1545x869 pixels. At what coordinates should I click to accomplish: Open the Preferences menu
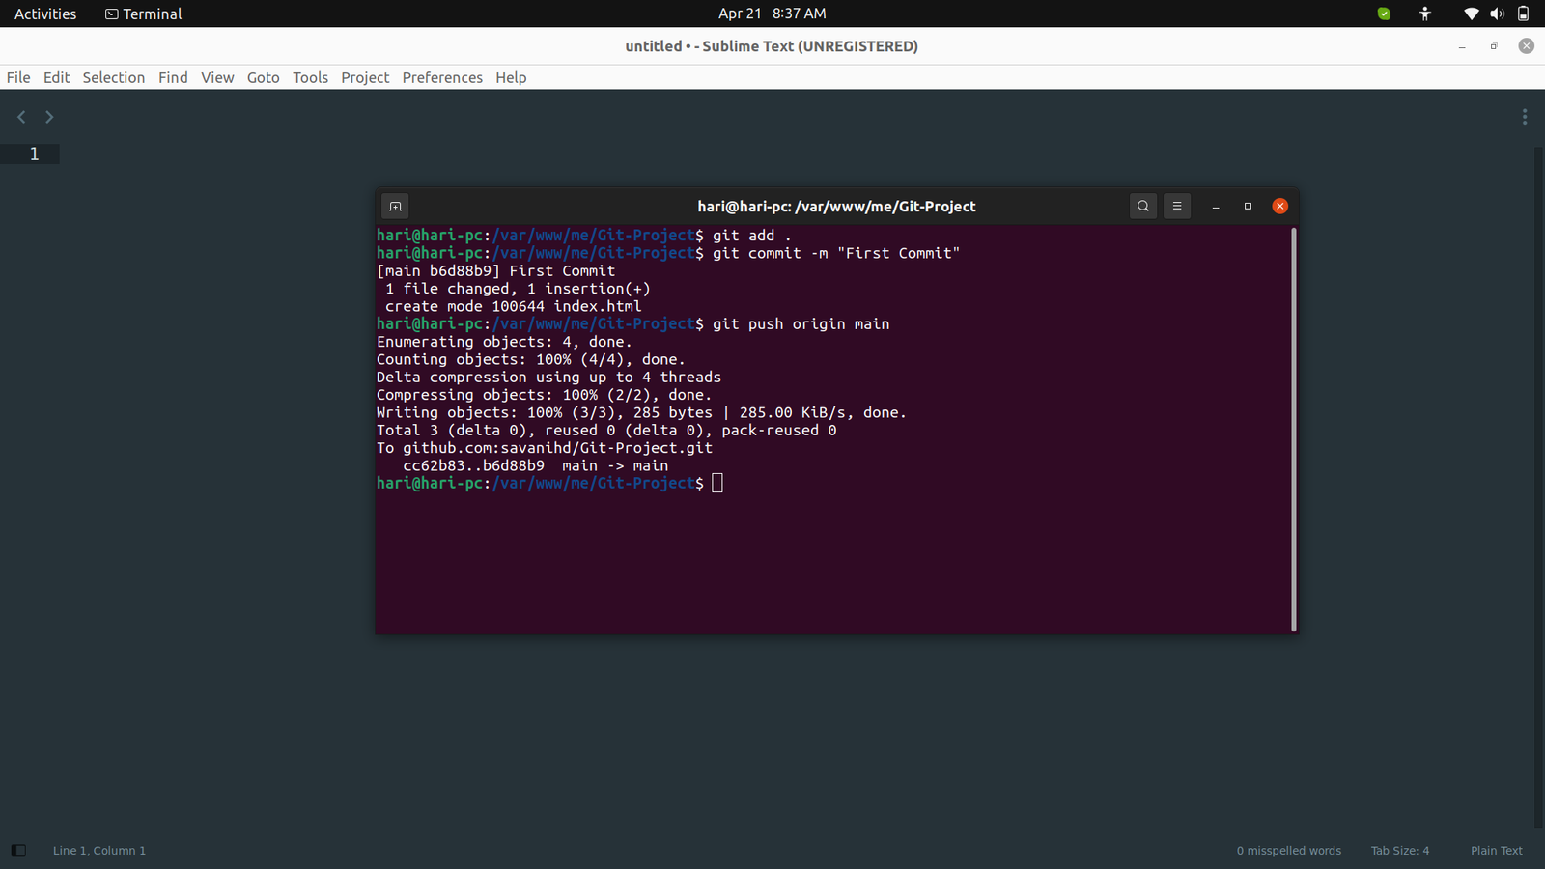pyautogui.click(x=442, y=77)
